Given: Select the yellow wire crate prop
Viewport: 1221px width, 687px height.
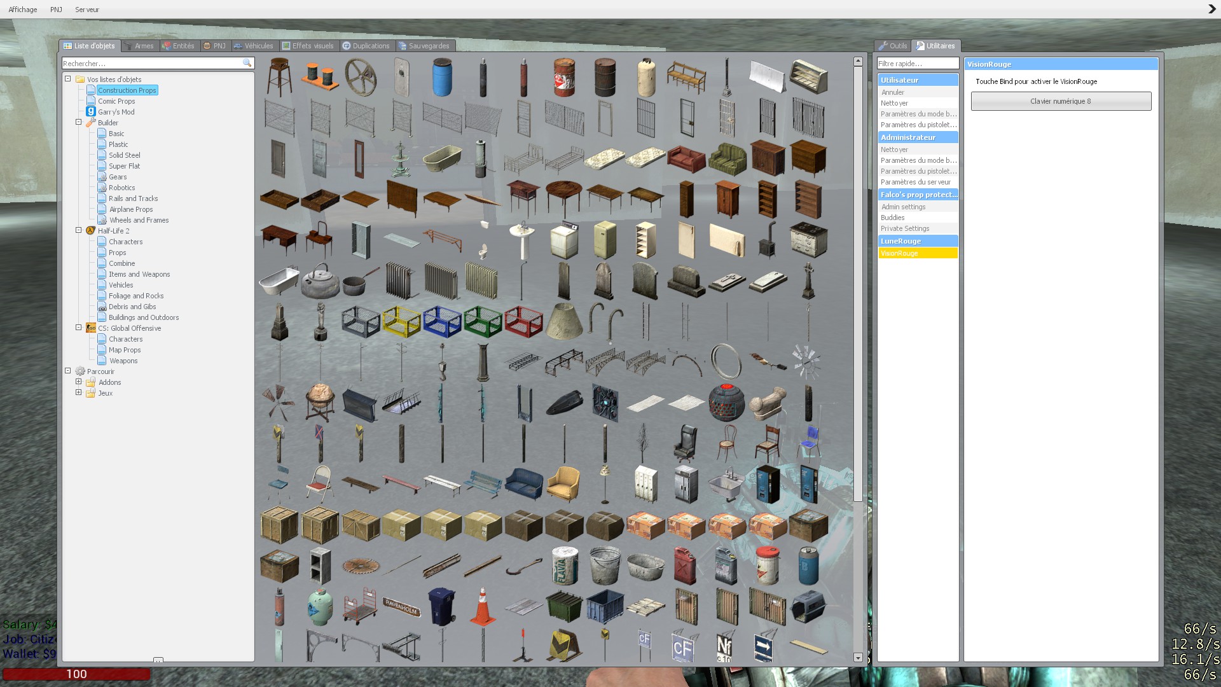Looking at the screenshot, I should tap(401, 321).
